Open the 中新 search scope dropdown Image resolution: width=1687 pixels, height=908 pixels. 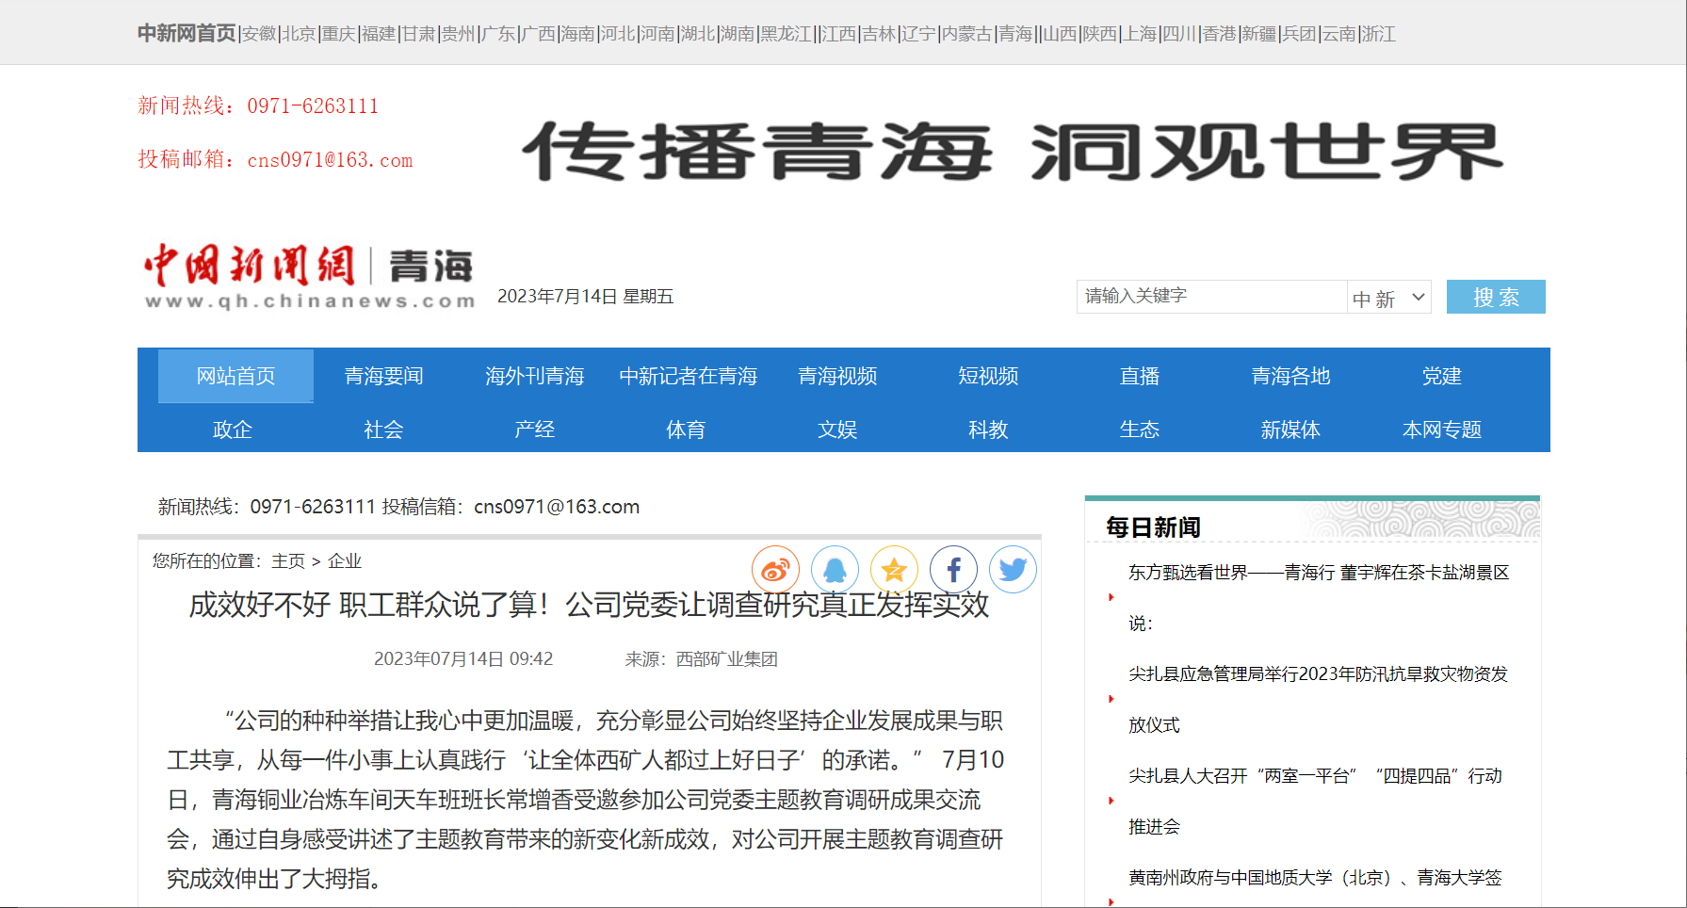click(x=1389, y=298)
